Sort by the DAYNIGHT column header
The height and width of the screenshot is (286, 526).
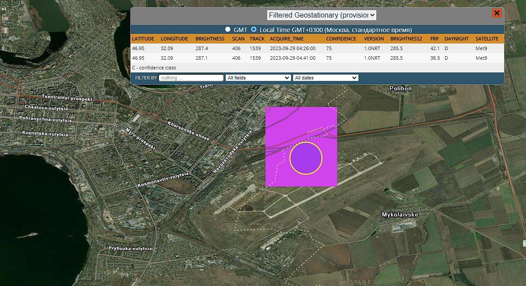coord(456,39)
